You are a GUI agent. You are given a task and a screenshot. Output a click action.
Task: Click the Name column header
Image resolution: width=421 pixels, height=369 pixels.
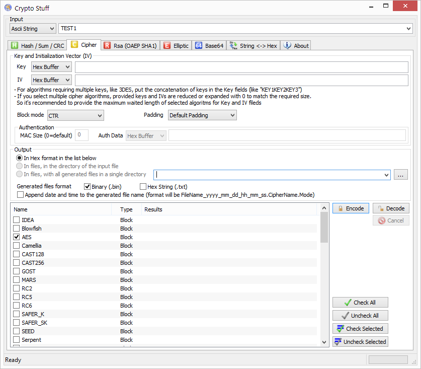(61, 209)
